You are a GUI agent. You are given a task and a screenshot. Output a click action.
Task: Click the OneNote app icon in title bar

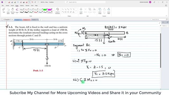(x=2, y=2)
